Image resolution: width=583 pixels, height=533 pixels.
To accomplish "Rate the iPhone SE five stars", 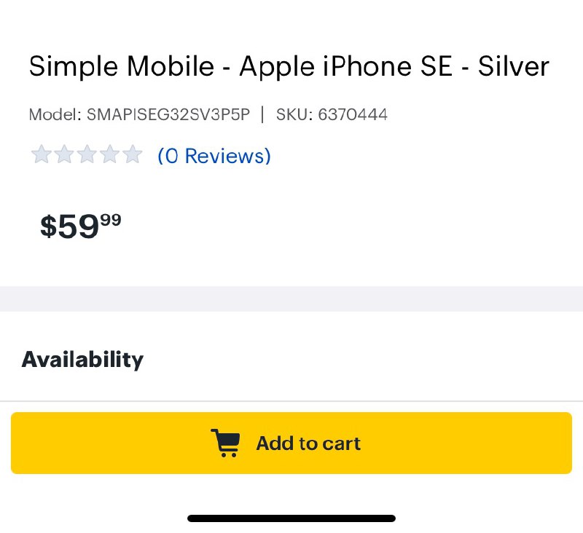I will tap(133, 154).
